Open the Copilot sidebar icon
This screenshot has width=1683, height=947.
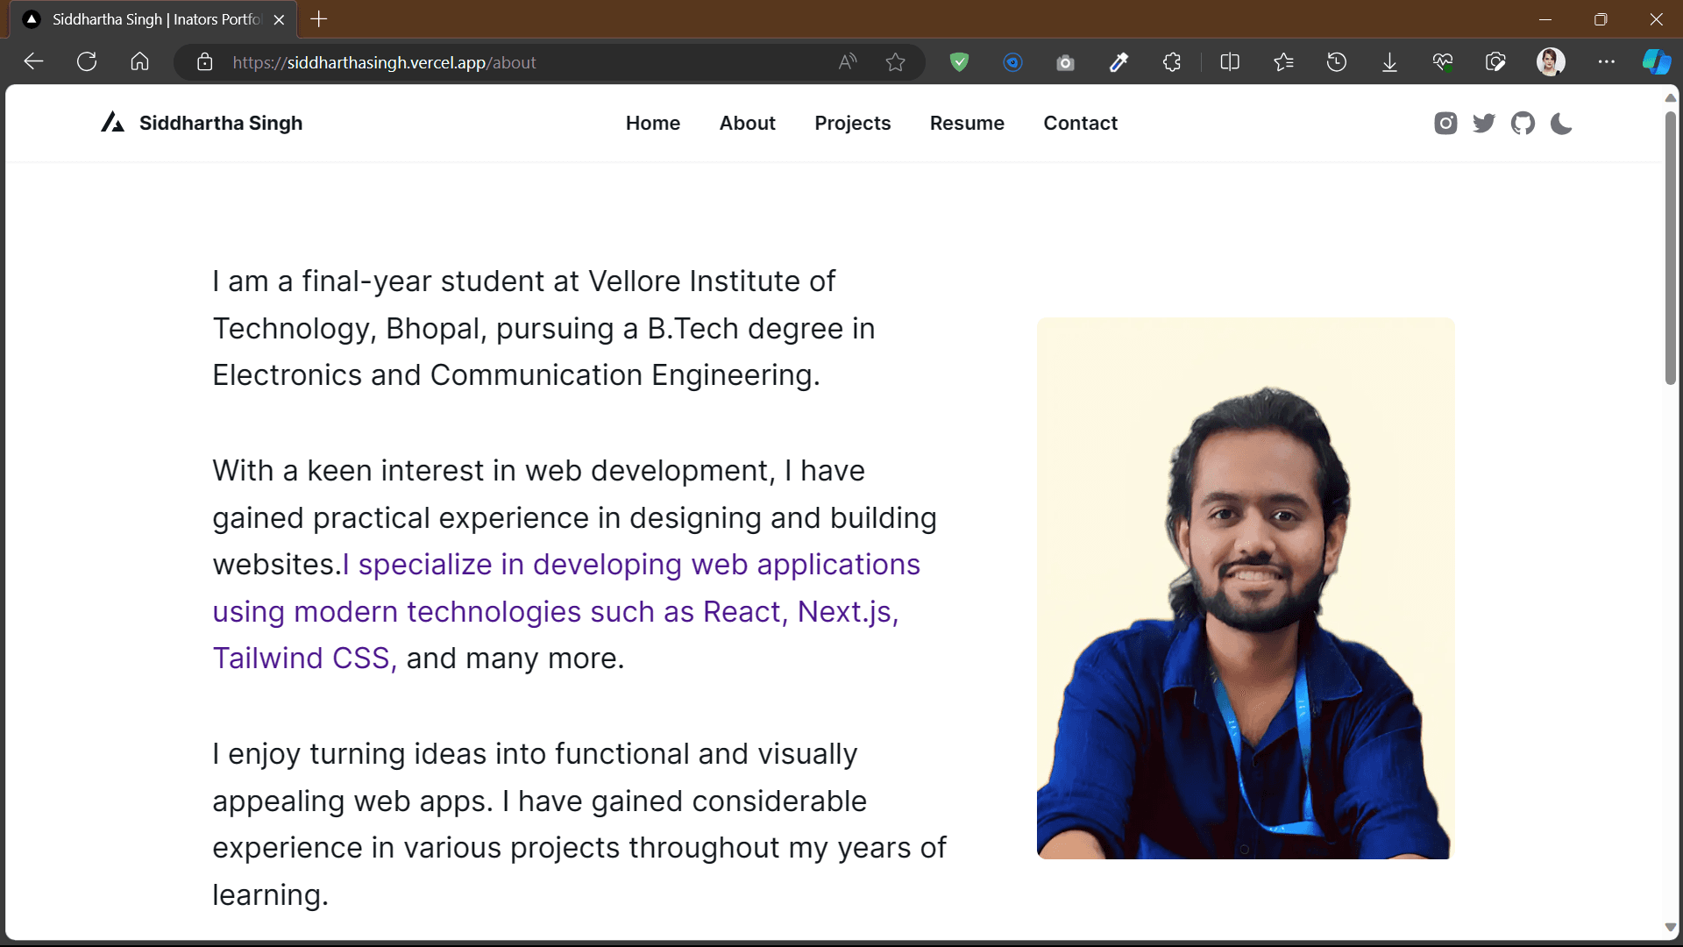(1656, 62)
